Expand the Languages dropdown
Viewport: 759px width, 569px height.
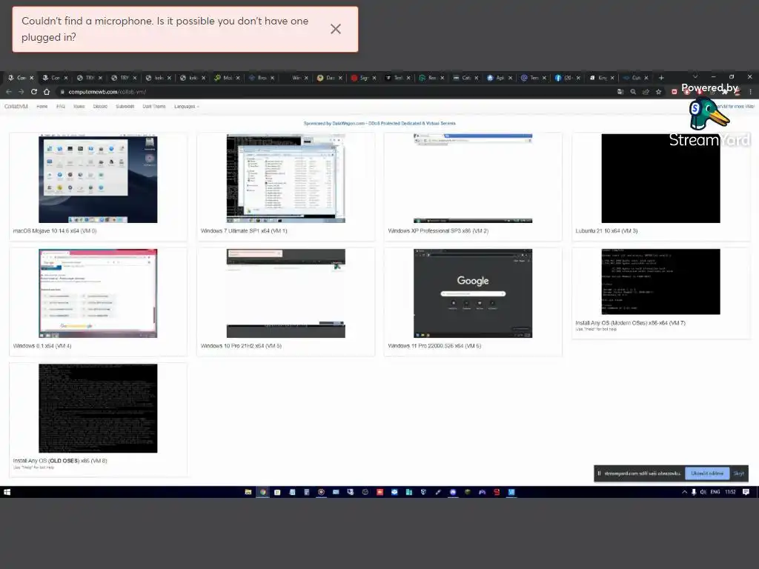pyautogui.click(x=186, y=107)
